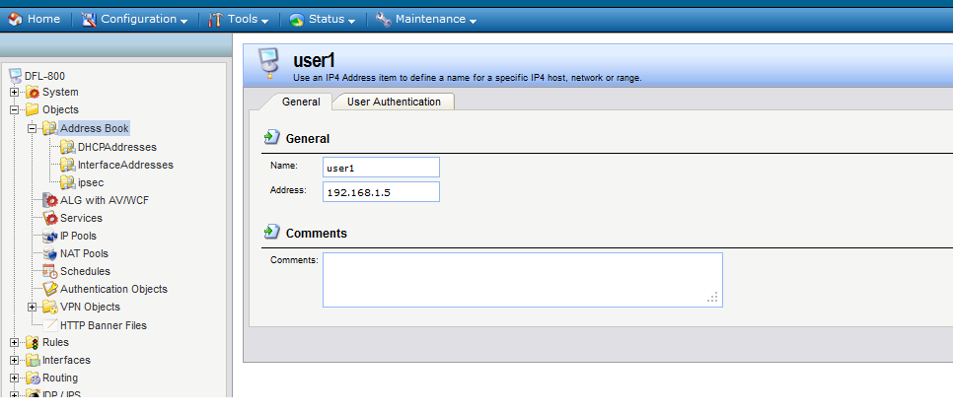Viewport: 953px width, 414px height.
Task: Select the InterfaceAddresses folder
Action: 124,165
